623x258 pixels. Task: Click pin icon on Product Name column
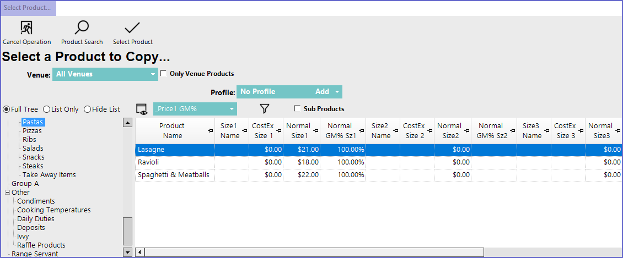(x=211, y=131)
